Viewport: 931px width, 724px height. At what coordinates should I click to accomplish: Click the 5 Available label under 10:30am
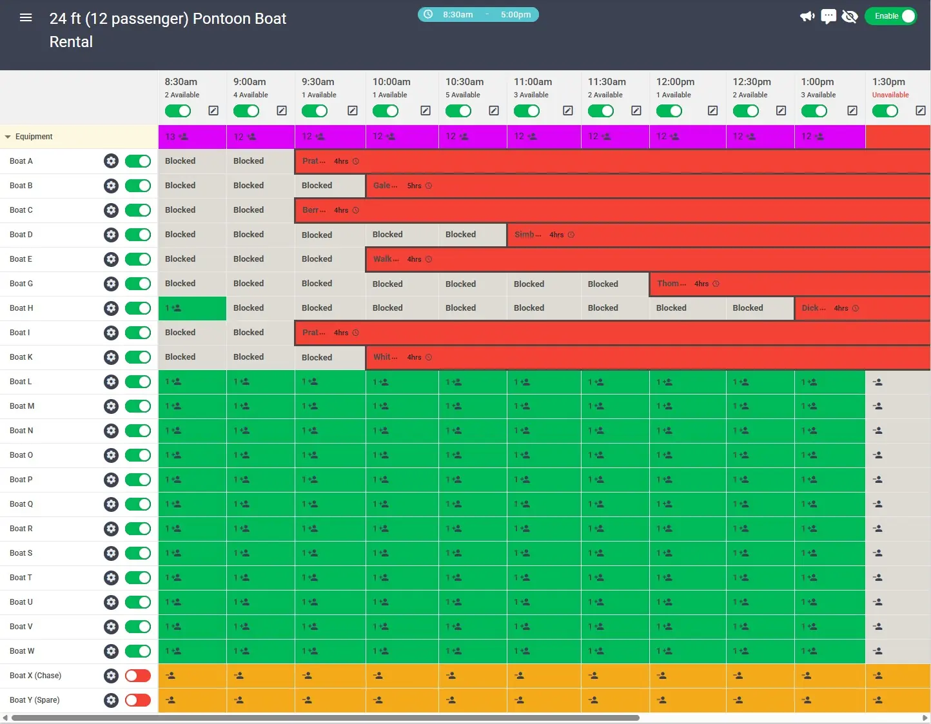(463, 95)
